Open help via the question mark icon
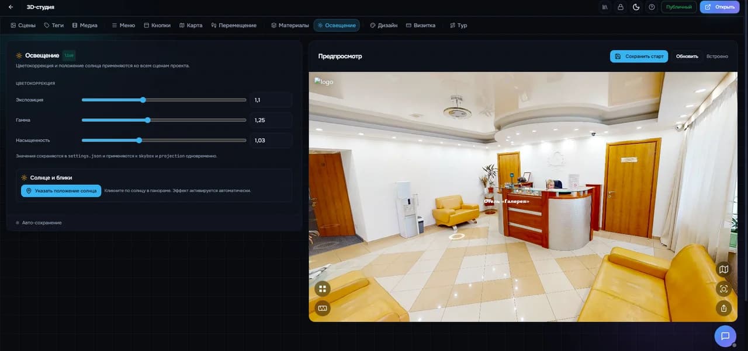This screenshot has width=748, height=351. coord(652,7)
